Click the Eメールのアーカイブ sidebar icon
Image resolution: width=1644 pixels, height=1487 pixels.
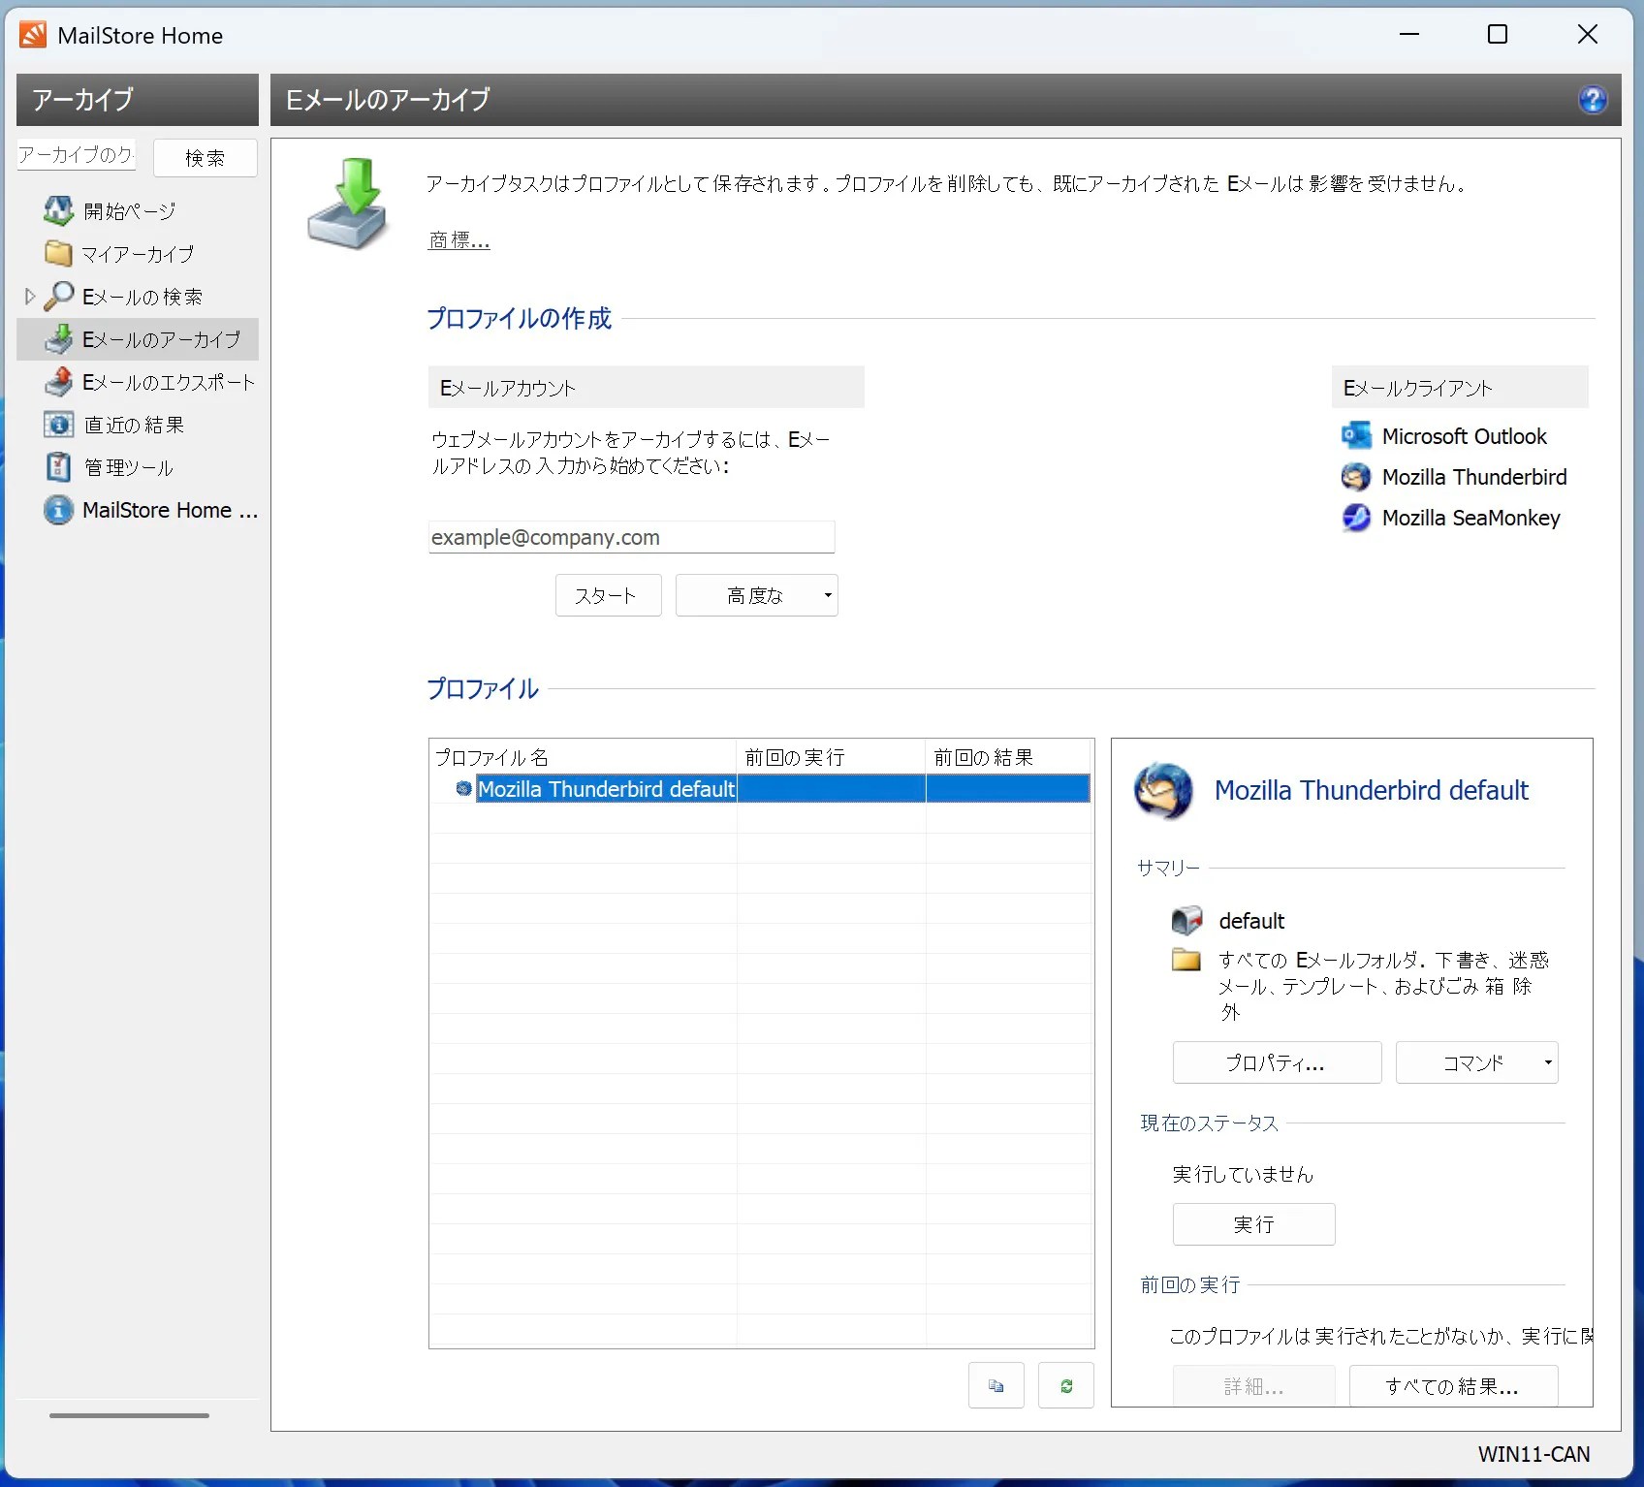(58, 338)
